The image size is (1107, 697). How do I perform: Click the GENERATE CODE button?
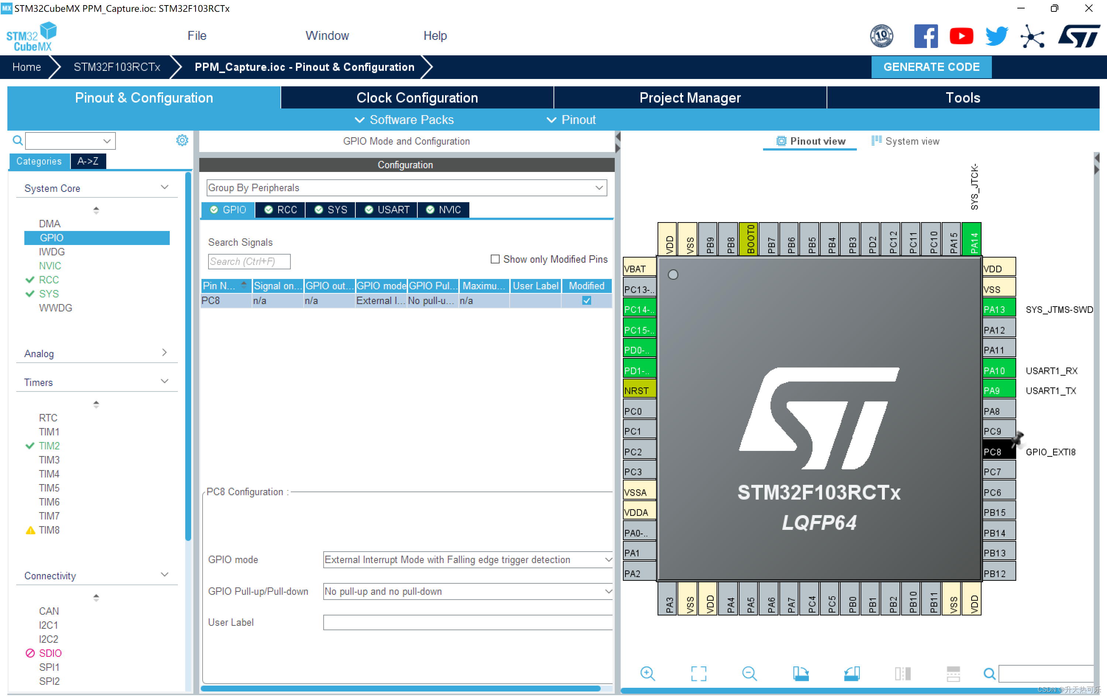(x=931, y=67)
